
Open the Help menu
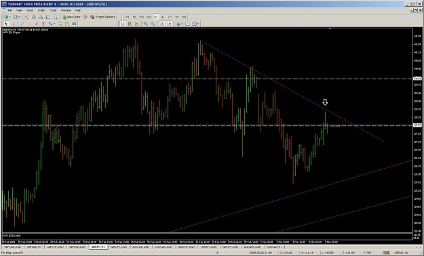[x=78, y=10]
